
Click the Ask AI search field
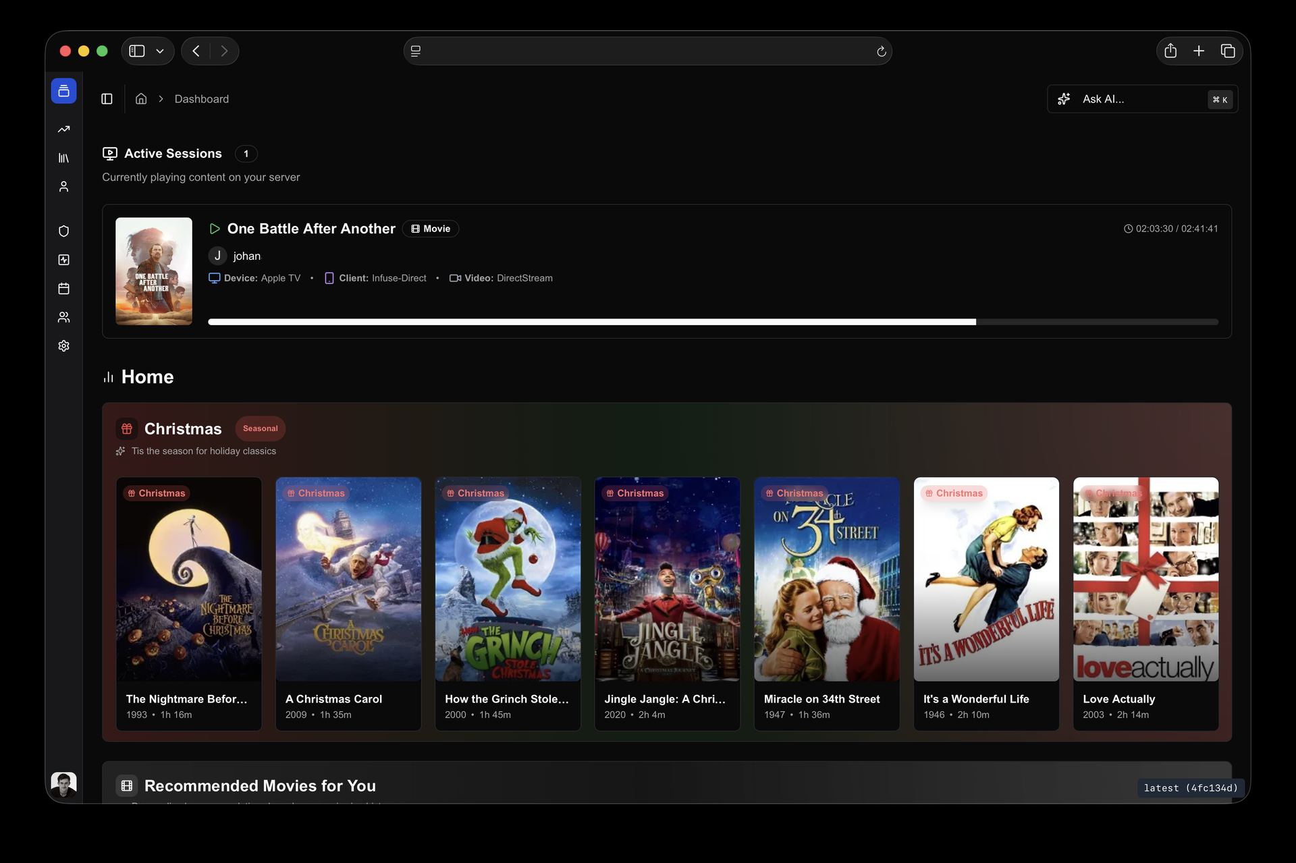[1142, 99]
